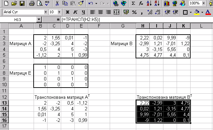Screen dimensions: 213x130
Task: Select the 'Матриця B' label cell
Action: point(123,43)
